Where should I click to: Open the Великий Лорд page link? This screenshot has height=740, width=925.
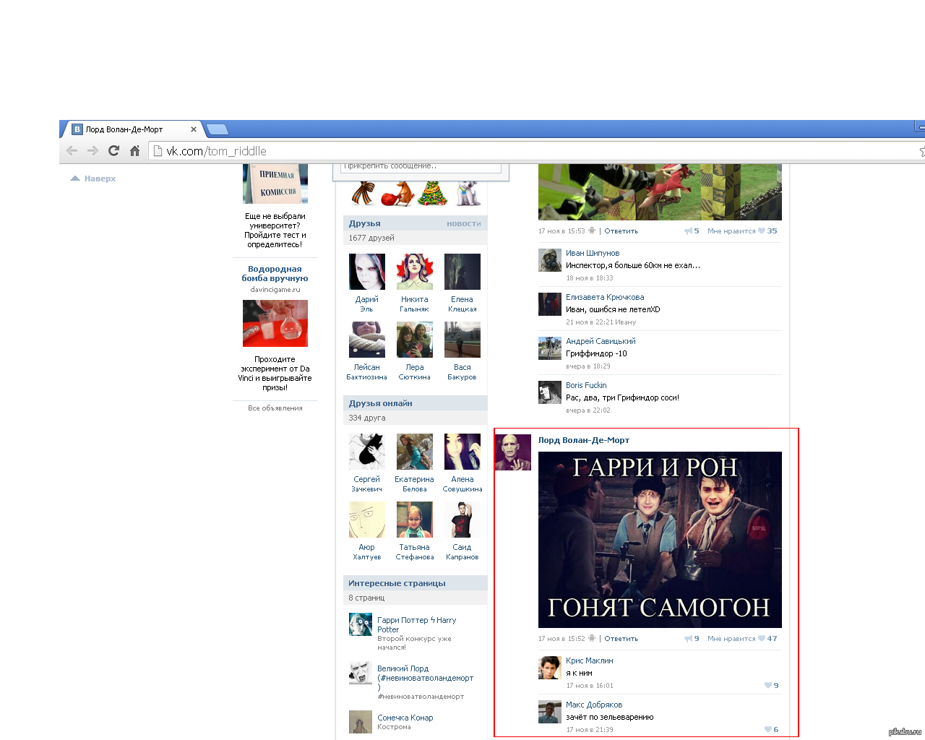pos(425,678)
